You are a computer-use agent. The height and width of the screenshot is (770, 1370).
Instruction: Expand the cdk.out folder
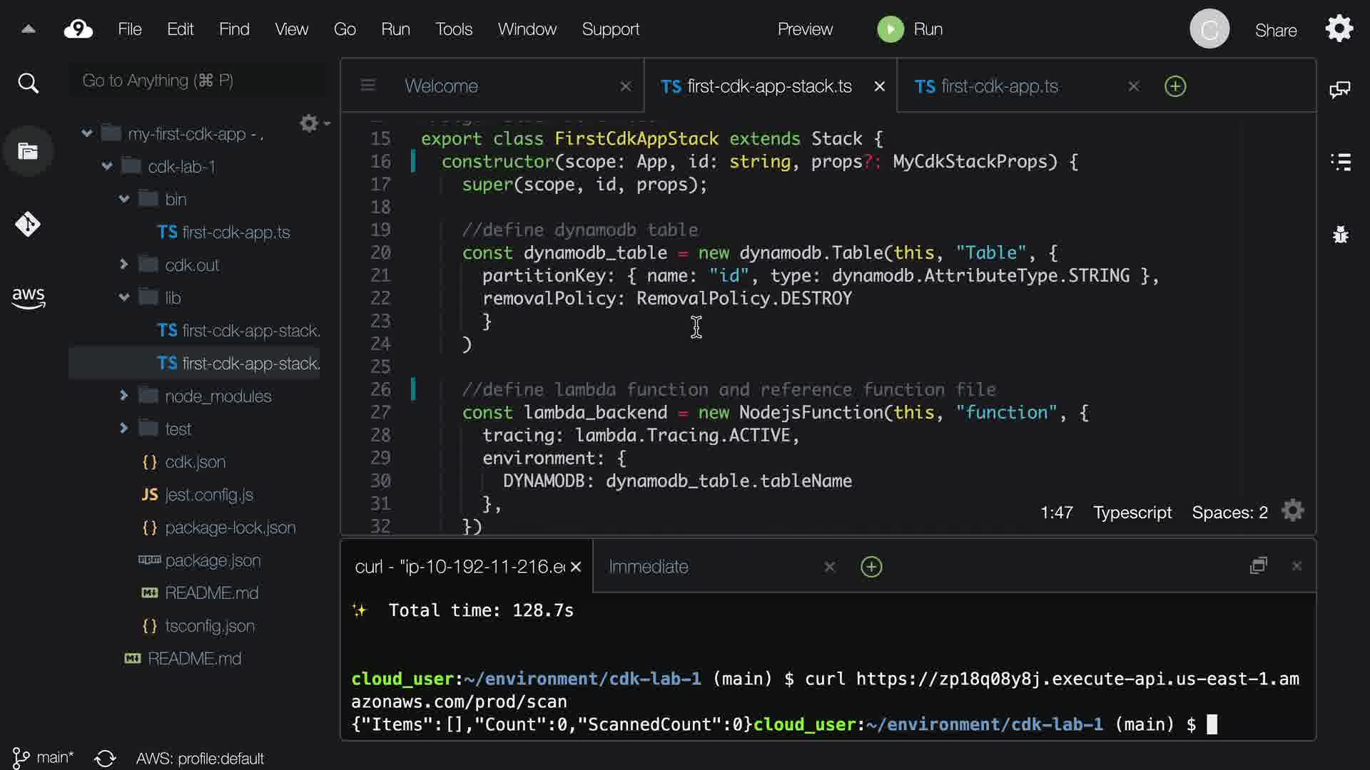click(124, 265)
